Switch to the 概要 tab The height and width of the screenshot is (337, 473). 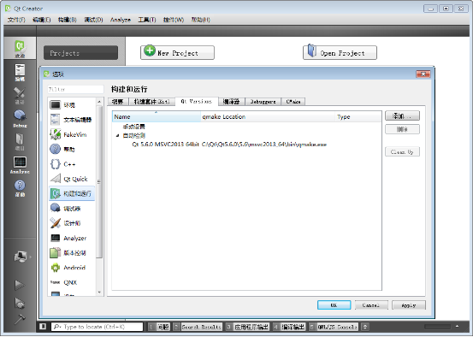pos(118,102)
